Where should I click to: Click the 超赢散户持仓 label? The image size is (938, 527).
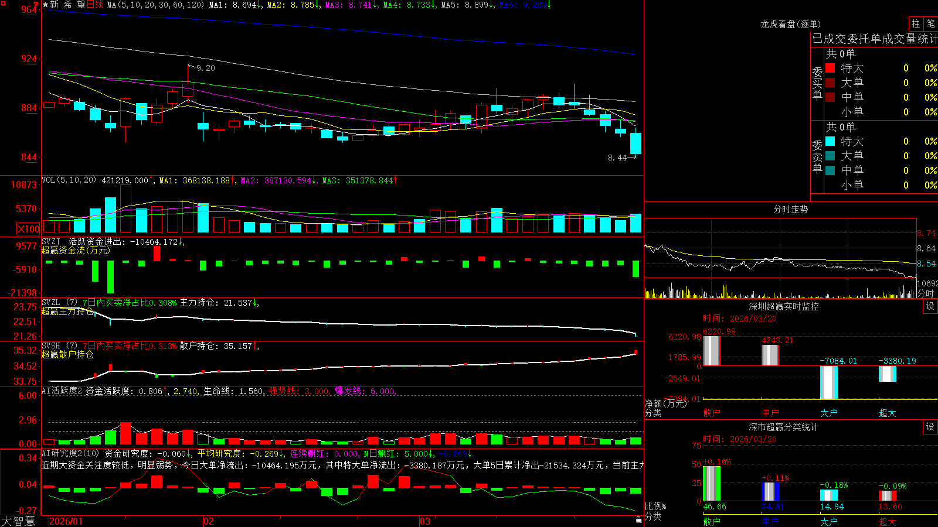(67, 355)
